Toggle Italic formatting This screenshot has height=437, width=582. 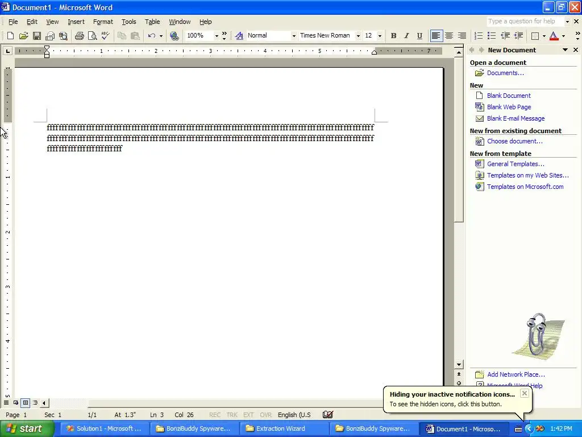click(x=406, y=36)
